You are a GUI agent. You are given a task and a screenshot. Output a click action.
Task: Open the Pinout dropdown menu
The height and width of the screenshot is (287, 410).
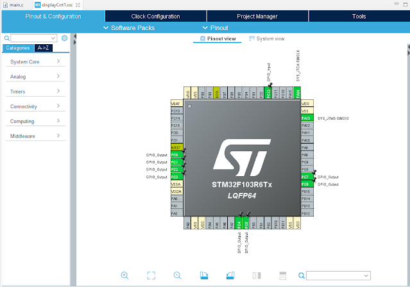[x=215, y=28]
